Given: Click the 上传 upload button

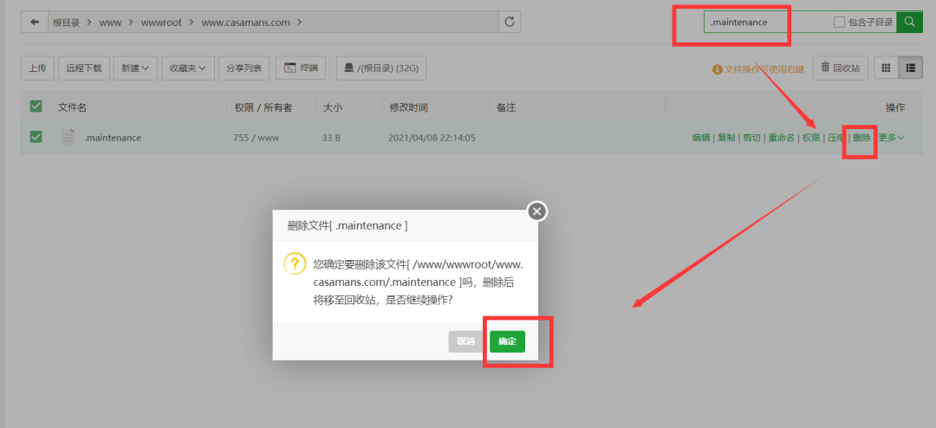Looking at the screenshot, I should click(x=37, y=68).
